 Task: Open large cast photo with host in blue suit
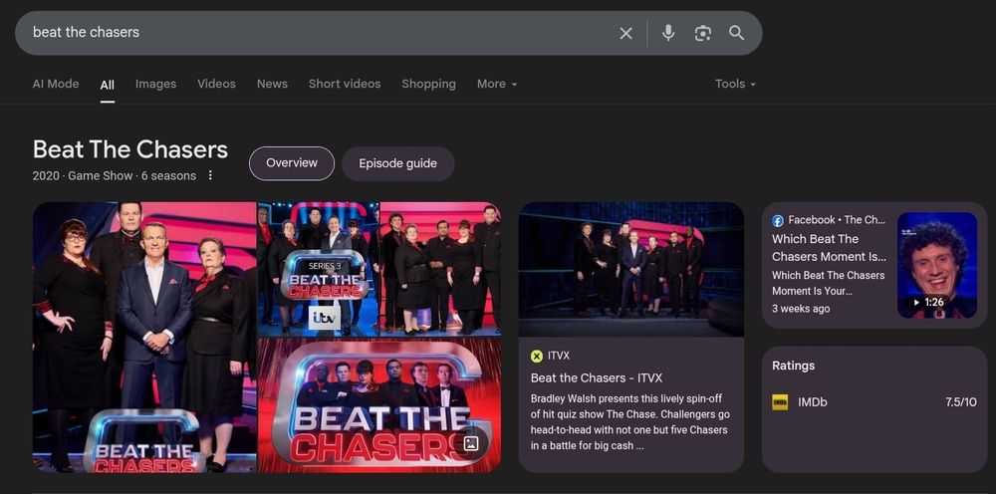click(x=144, y=338)
